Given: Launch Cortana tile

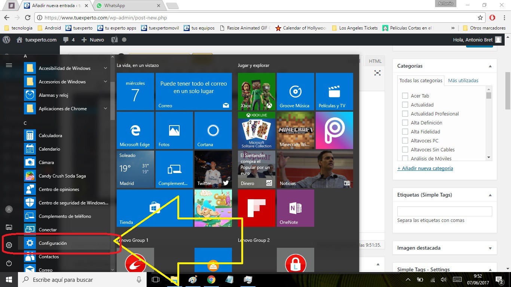Looking at the screenshot, I should [213, 130].
